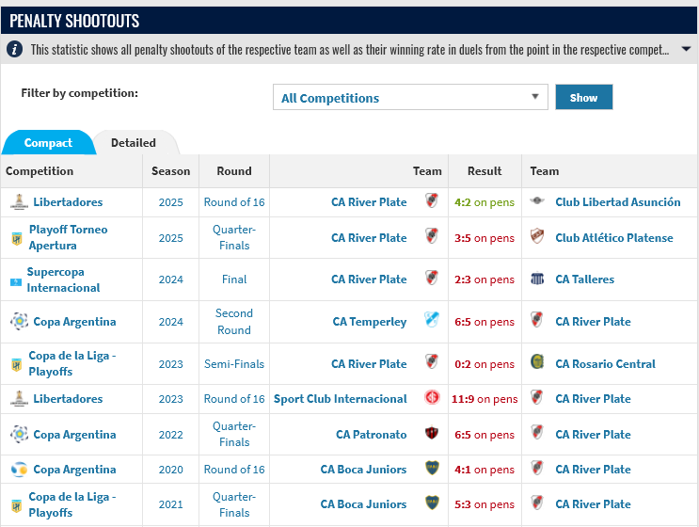Click the Sport Club Internacional crest icon
Image resolution: width=699 pixels, height=527 pixels.
tap(432, 397)
